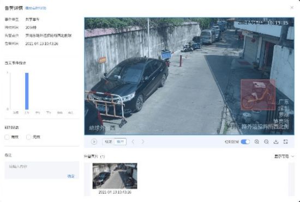Screen dimensions: 300x202
Task: Confirm the remark with 确定
Action: (x=71, y=176)
